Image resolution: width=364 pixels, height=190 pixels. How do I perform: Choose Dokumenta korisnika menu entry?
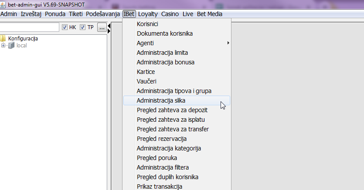coord(177,33)
